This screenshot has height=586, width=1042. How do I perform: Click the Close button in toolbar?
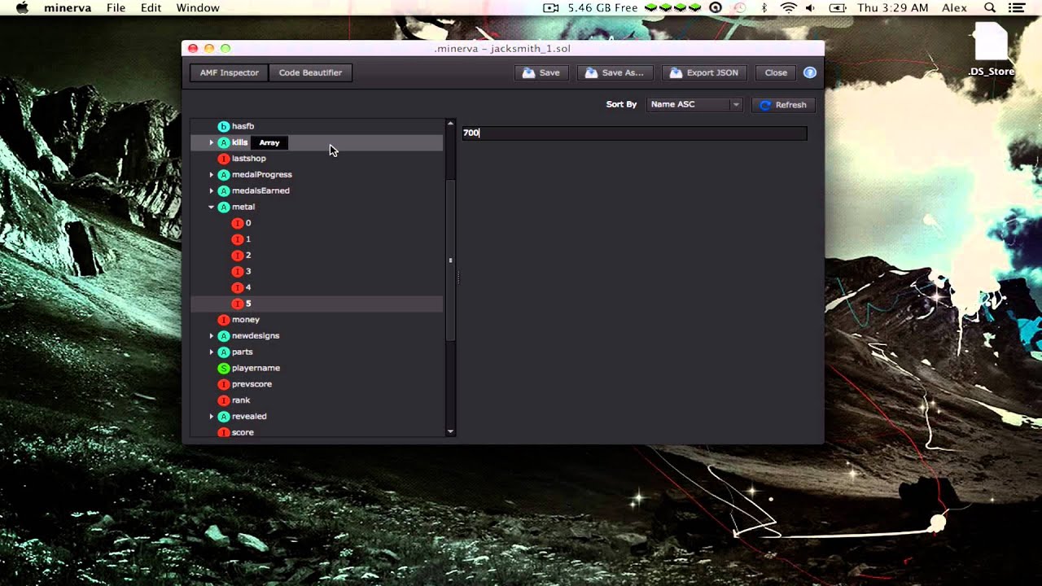pyautogui.click(x=776, y=72)
